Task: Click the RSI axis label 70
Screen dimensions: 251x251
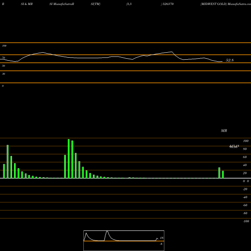Action: point(4,58)
